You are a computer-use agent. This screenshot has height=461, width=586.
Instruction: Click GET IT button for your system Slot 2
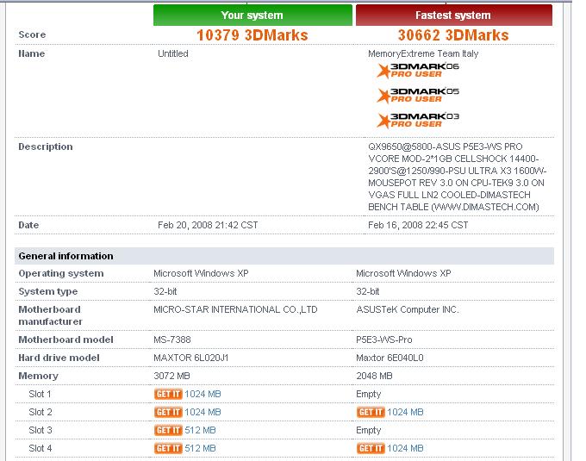[x=168, y=412]
